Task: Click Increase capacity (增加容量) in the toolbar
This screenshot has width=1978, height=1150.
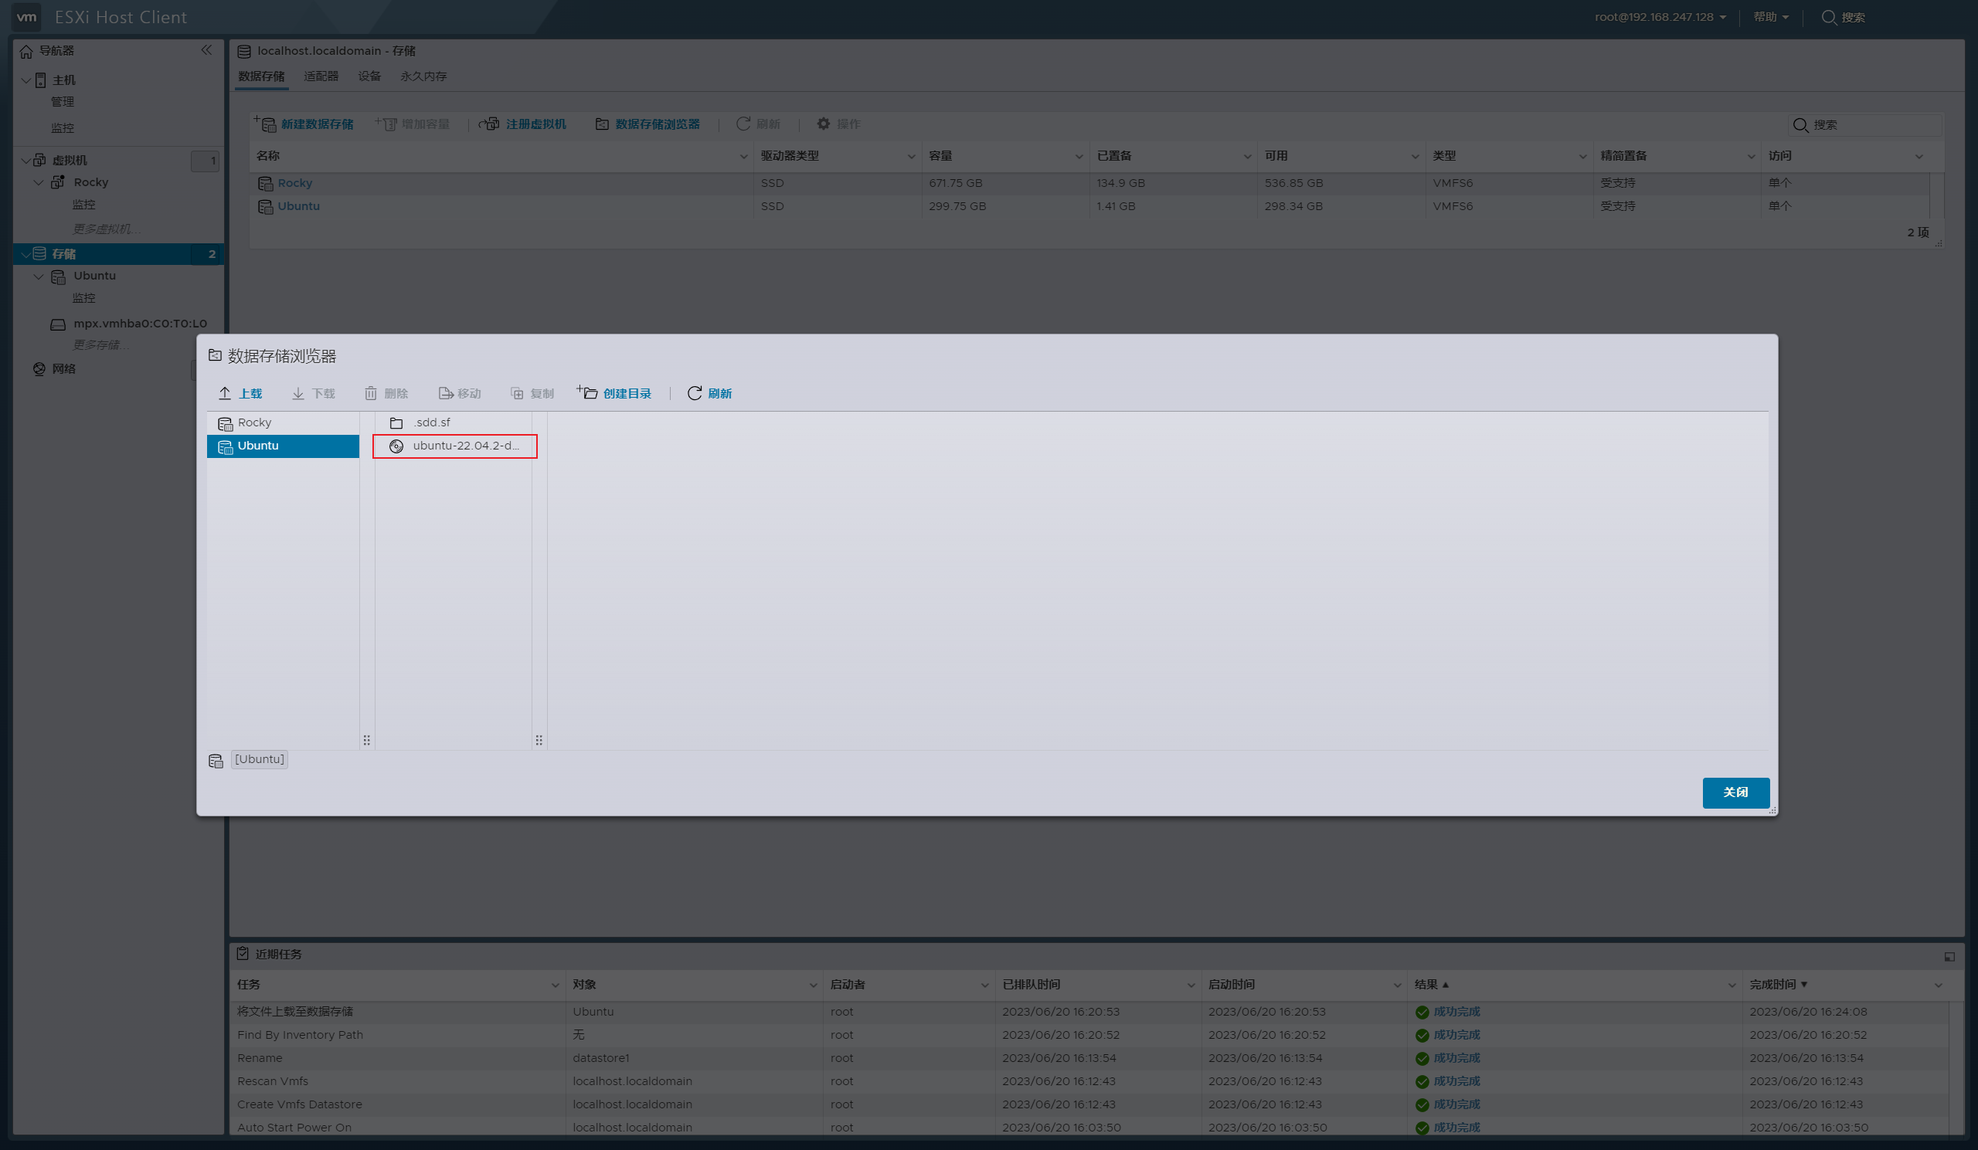Action: pos(413,124)
